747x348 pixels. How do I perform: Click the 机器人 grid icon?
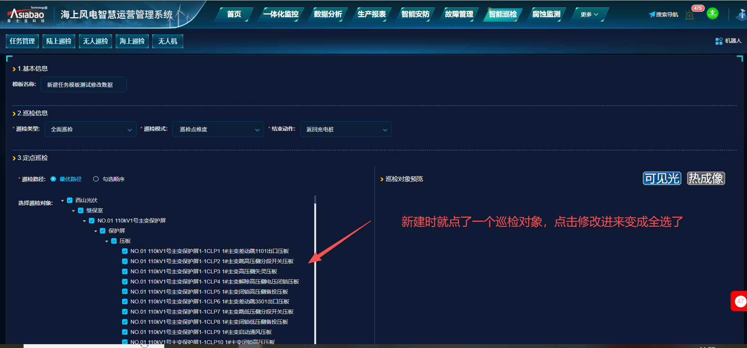pos(719,41)
